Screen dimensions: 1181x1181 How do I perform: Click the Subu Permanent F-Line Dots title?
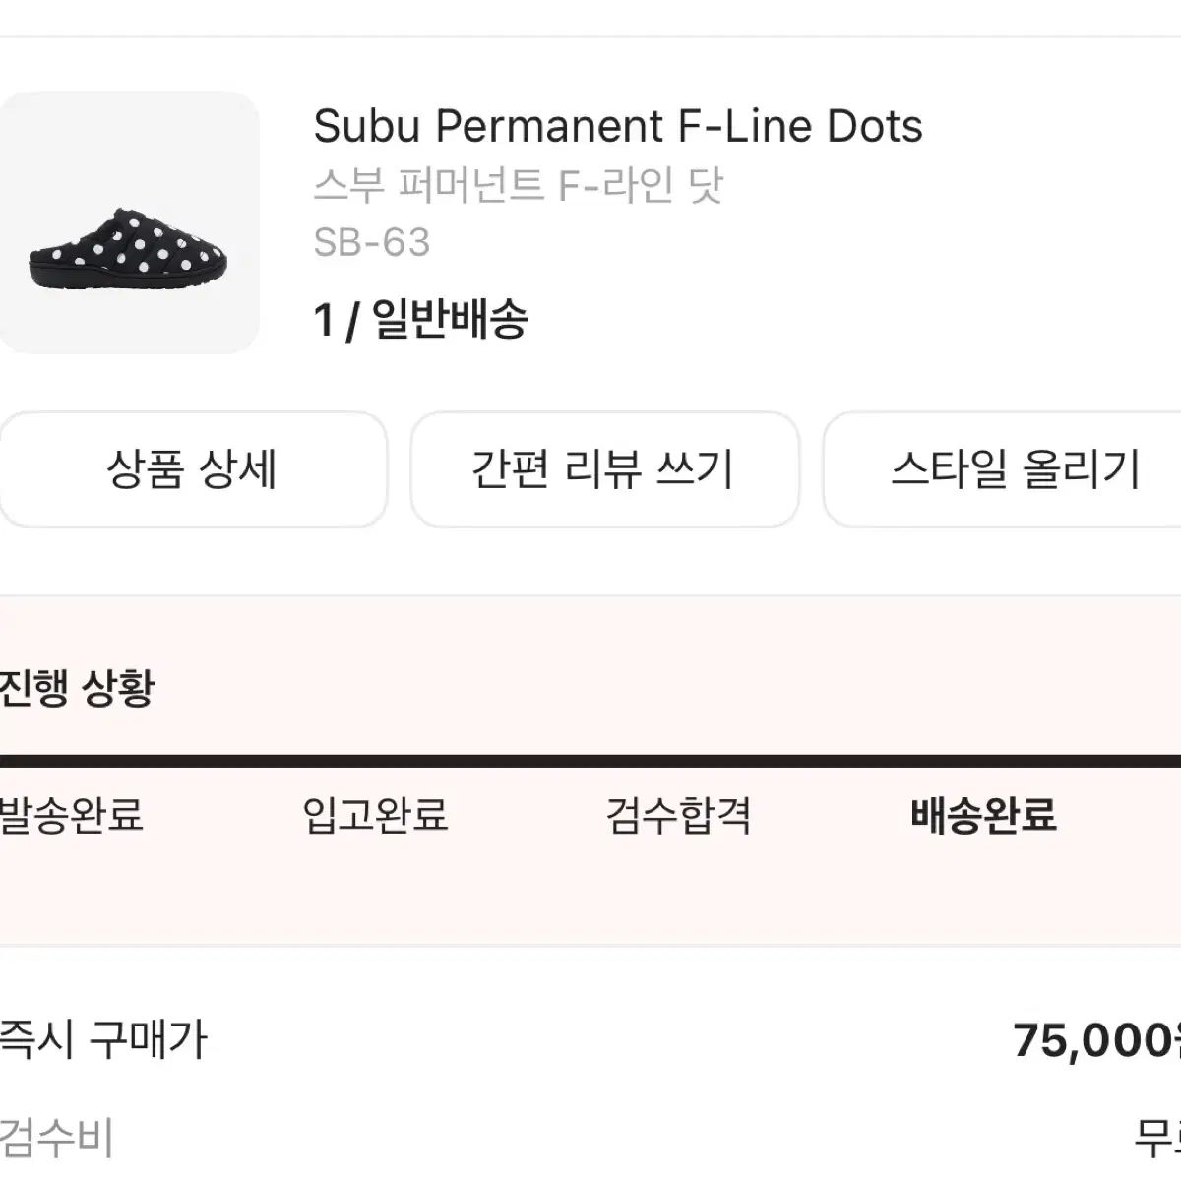coord(618,126)
